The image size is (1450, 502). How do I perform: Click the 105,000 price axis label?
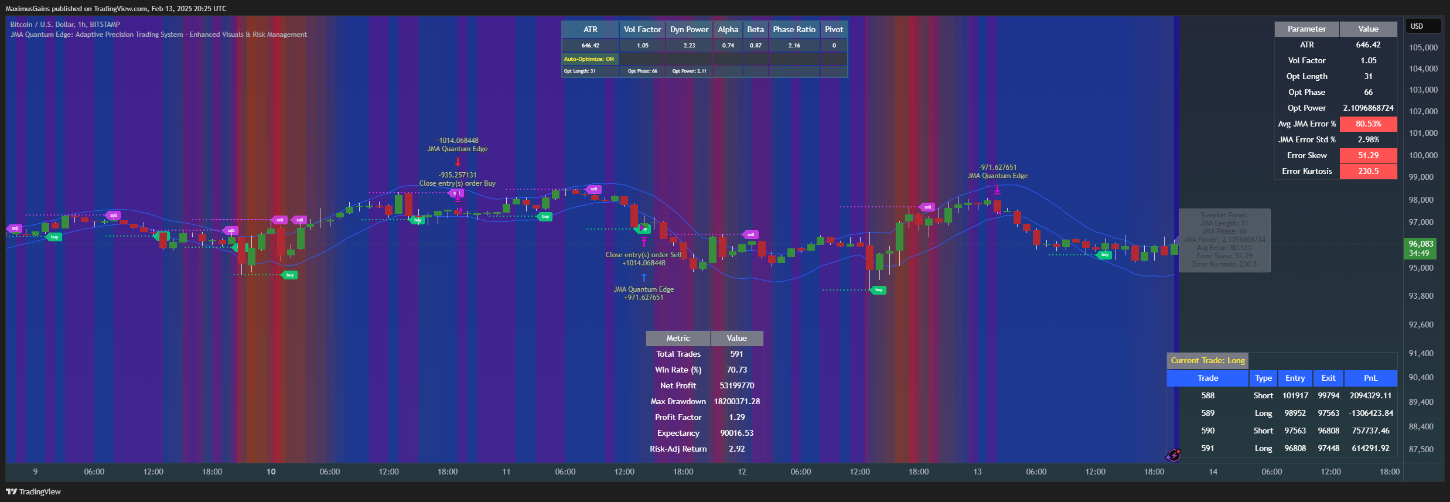click(x=1422, y=48)
